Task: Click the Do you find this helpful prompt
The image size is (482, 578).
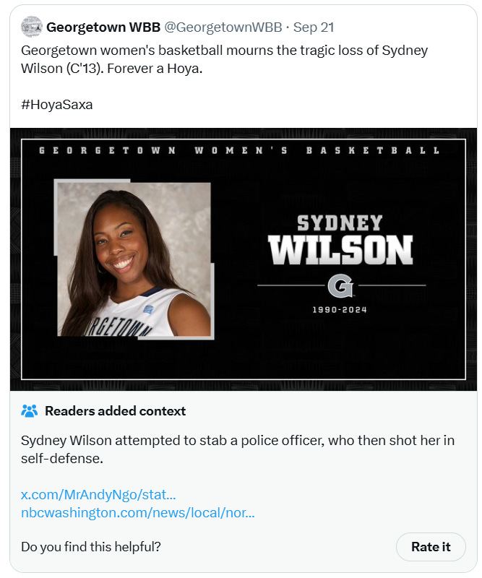Action: coord(91,547)
